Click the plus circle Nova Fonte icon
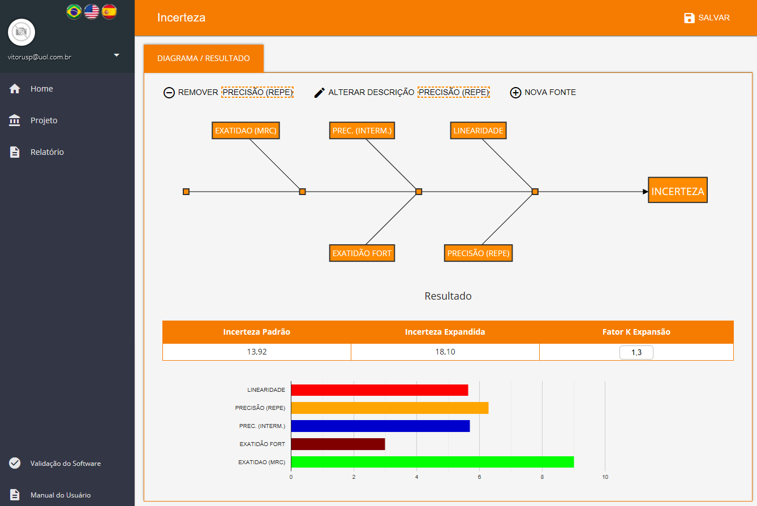The height and width of the screenshot is (506, 757). click(515, 93)
